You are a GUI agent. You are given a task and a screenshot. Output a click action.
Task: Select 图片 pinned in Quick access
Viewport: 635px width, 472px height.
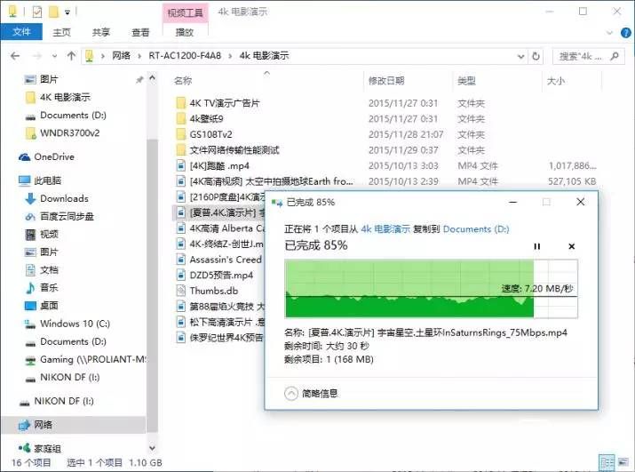pos(49,79)
